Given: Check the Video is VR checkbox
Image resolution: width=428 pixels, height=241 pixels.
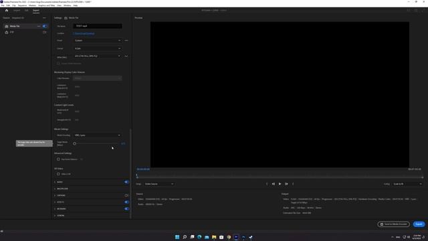Looking at the screenshot, I should 58,174.
